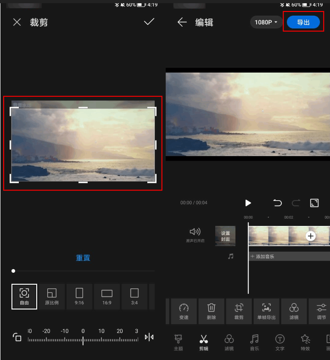
Task: Play the video preview
Action: [x=248, y=203]
